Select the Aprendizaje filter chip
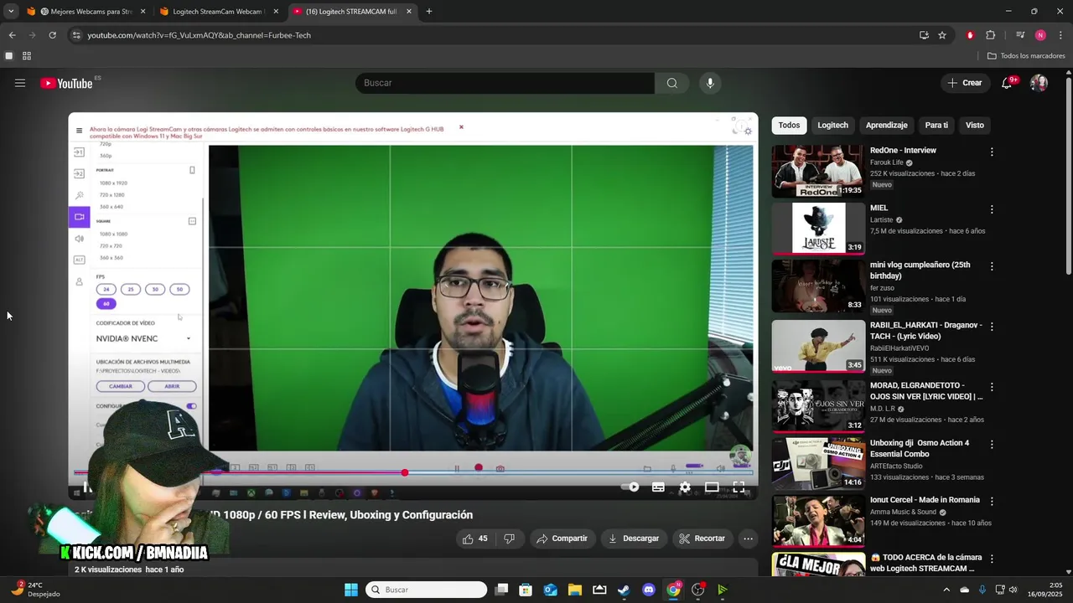Viewport: 1073px width, 603px height. coord(886,125)
